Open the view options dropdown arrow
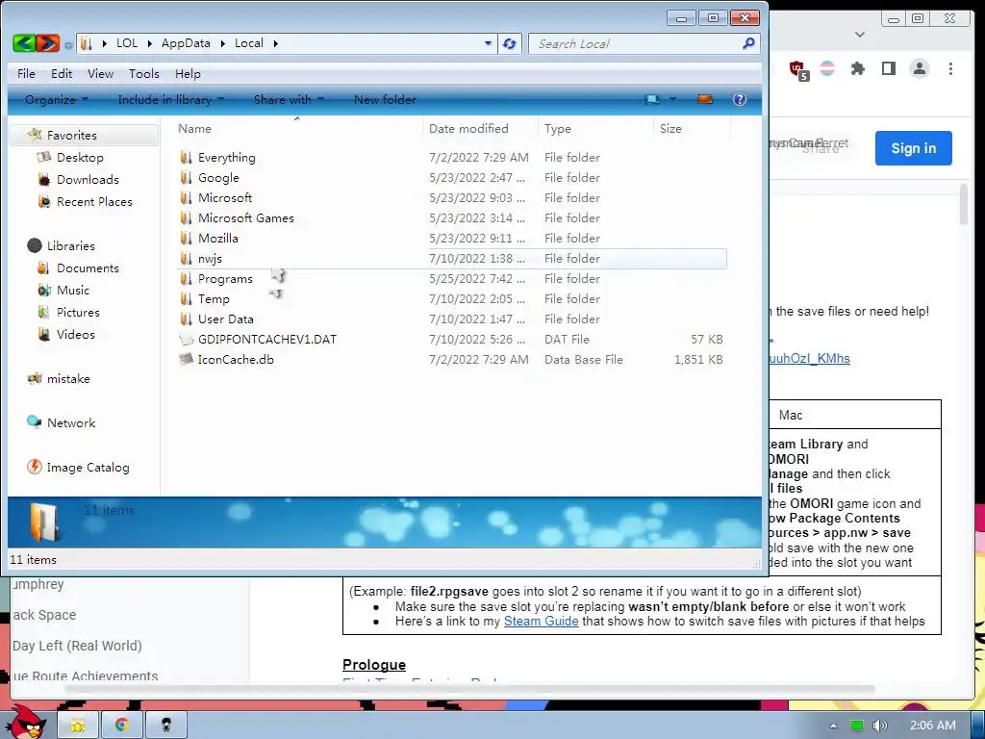The height and width of the screenshot is (739, 985). pos(672,99)
